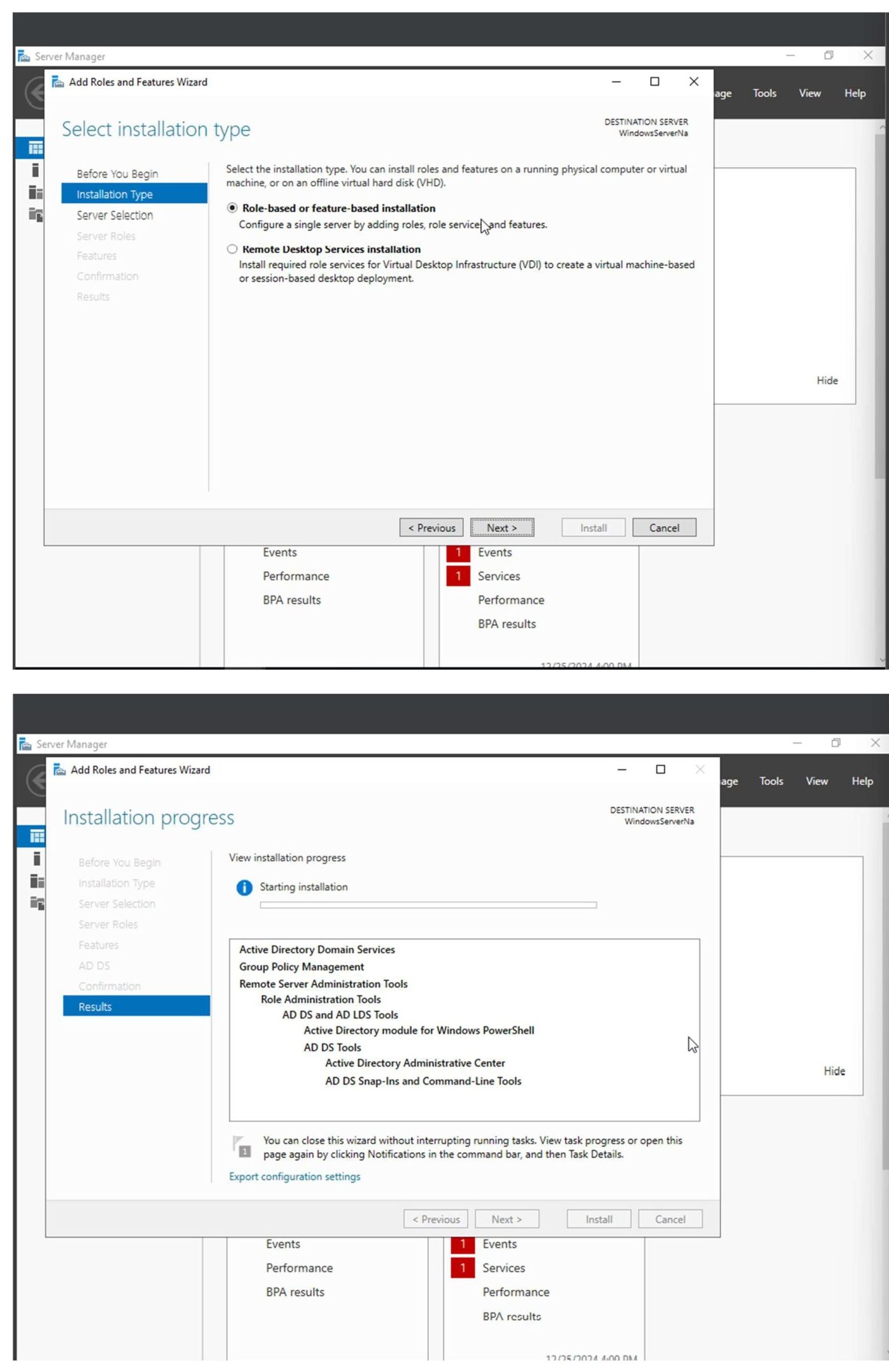The image size is (889, 1365).
Task: Click Export configuration settings link
Action: click(x=294, y=1176)
